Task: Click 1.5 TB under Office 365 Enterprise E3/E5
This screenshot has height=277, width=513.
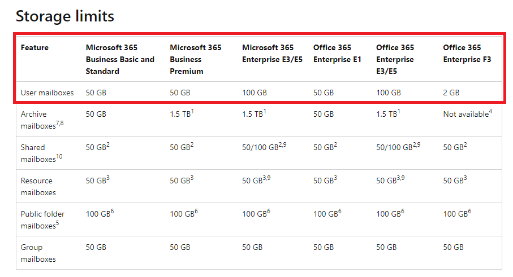Action: coord(388,114)
